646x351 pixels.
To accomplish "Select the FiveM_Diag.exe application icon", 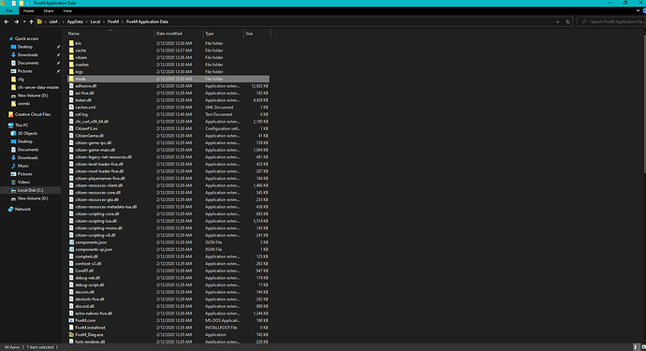I will (71, 334).
